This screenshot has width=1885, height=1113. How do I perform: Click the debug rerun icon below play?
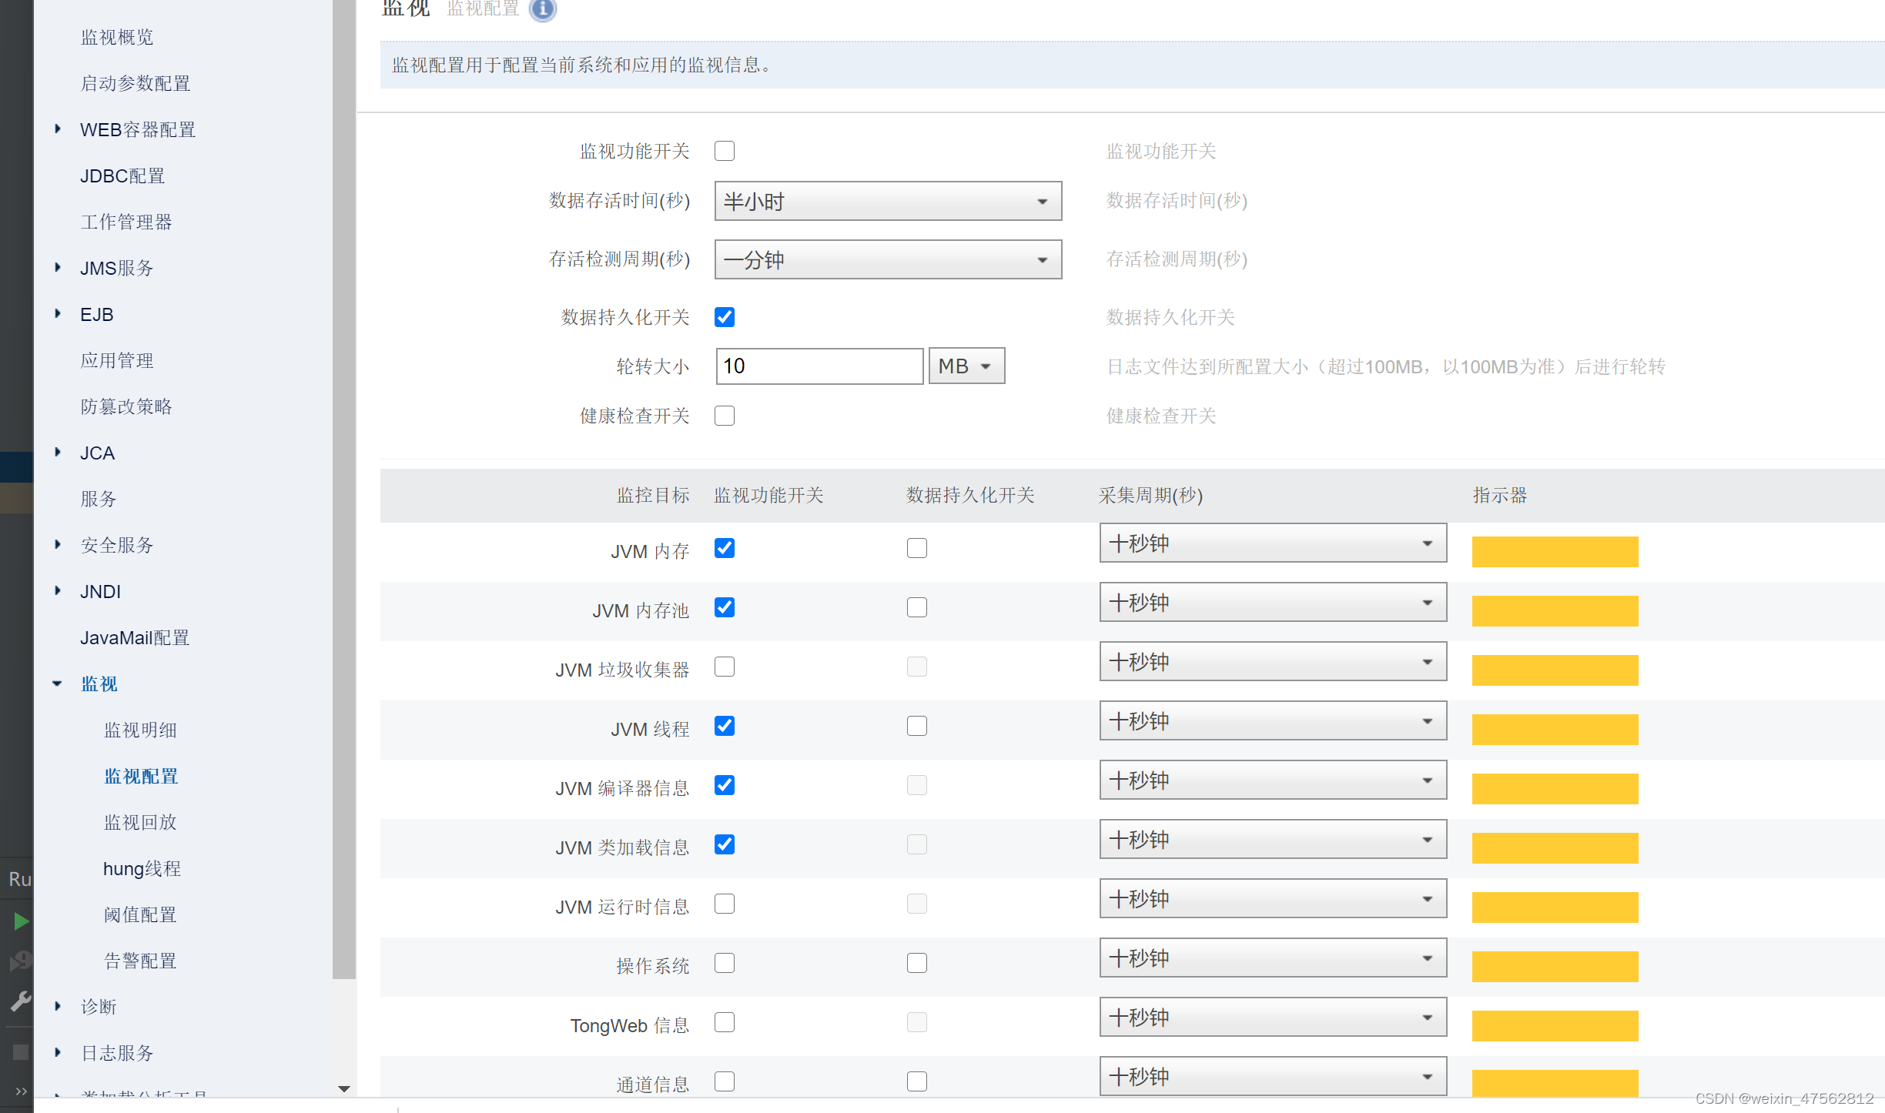pyautogui.click(x=20, y=961)
